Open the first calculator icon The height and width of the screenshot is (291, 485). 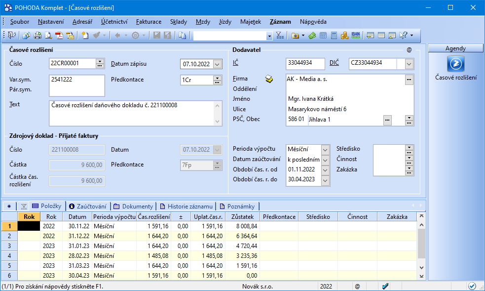tap(323, 36)
